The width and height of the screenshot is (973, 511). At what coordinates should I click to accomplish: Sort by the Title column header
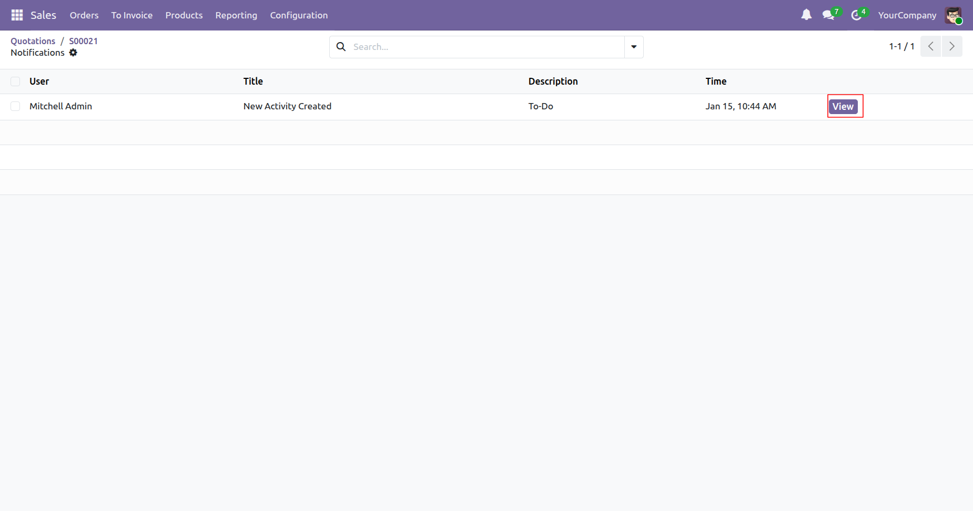point(253,81)
